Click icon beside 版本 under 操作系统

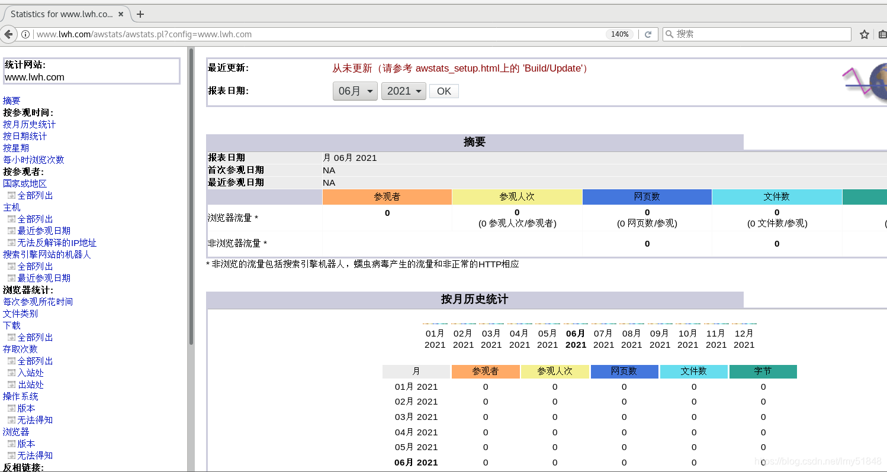(11, 408)
